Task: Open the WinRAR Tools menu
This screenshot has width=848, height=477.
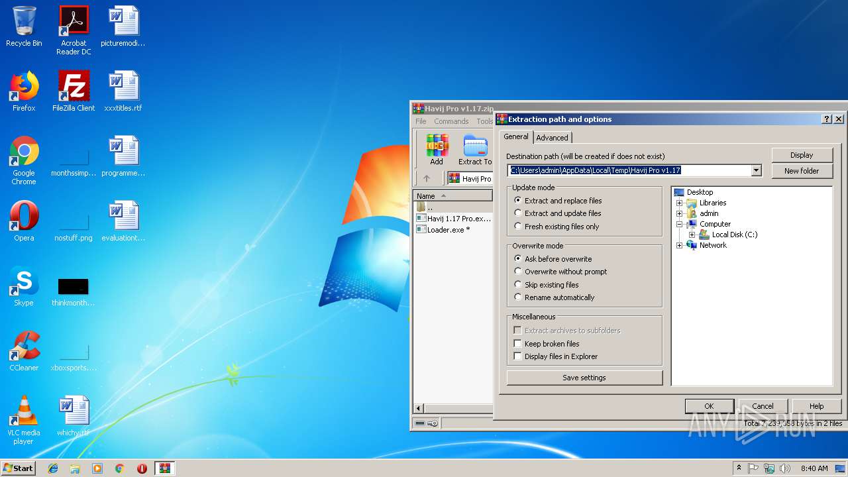Action: pyautogui.click(x=485, y=121)
